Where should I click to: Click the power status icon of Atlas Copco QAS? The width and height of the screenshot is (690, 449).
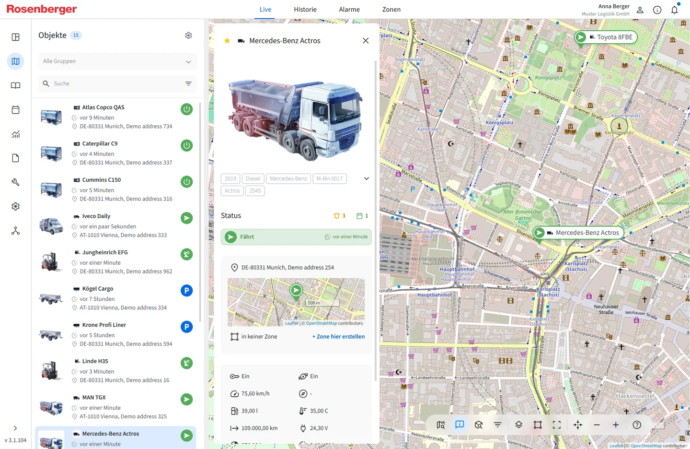point(187,109)
